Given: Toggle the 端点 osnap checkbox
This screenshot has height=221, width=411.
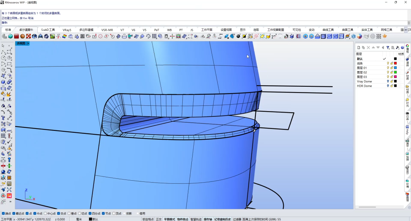Looking at the screenshot, I should pos(3,213).
